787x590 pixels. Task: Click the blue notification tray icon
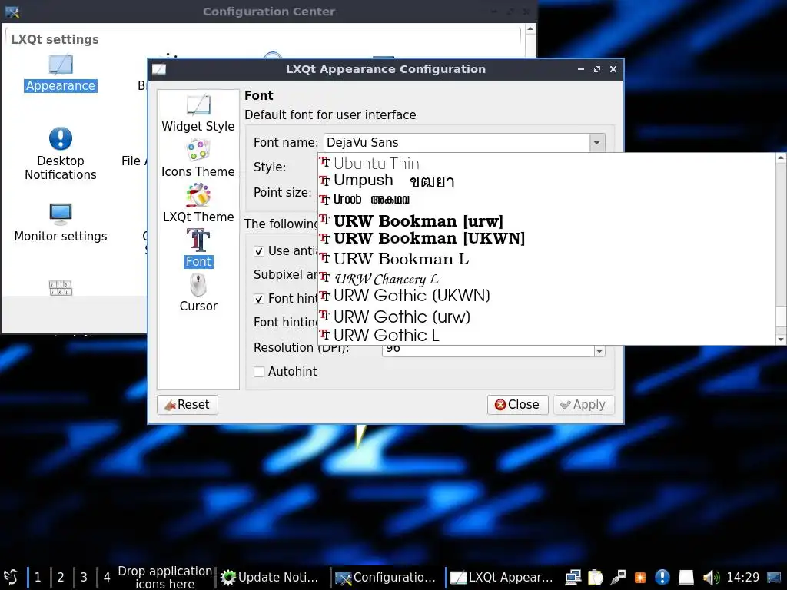pos(662,578)
